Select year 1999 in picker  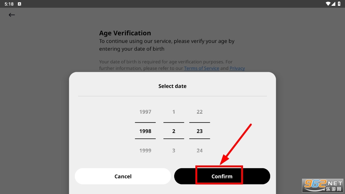point(145,150)
